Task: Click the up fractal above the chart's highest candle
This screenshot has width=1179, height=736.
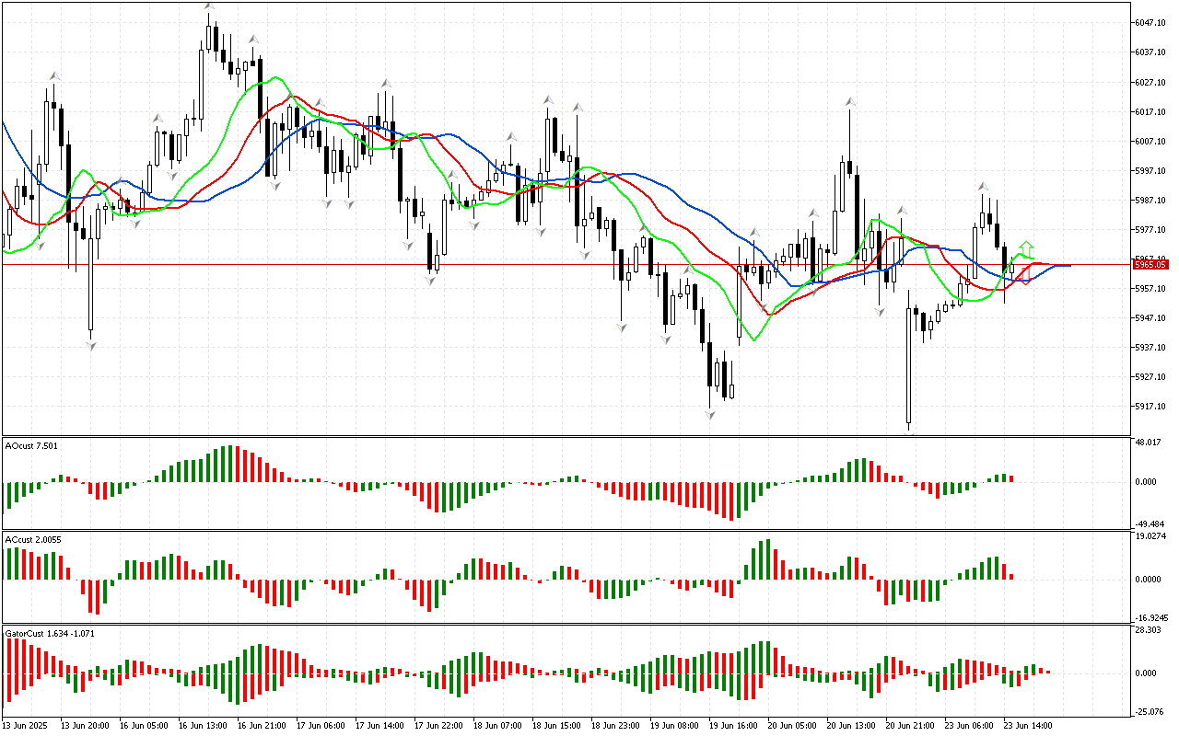Action: click(209, 7)
